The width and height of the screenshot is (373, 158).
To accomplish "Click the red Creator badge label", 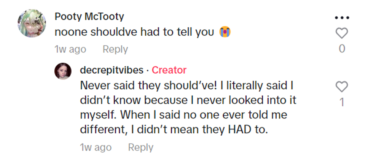I will pyautogui.click(x=169, y=70).
